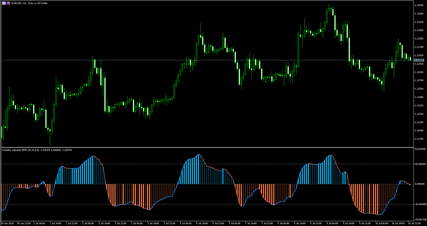The width and height of the screenshot is (427, 226).
Task: Click the 1.12810 price axis label
Action: 419,72
